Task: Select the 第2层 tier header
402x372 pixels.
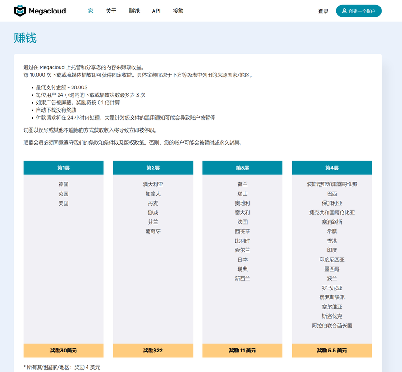Action: (153, 168)
